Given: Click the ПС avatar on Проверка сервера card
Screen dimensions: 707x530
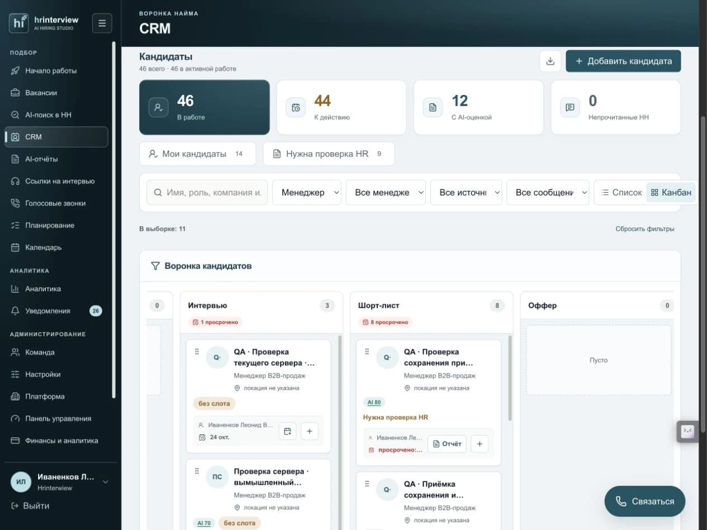Looking at the screenshot, I should [x=217, y=477].
